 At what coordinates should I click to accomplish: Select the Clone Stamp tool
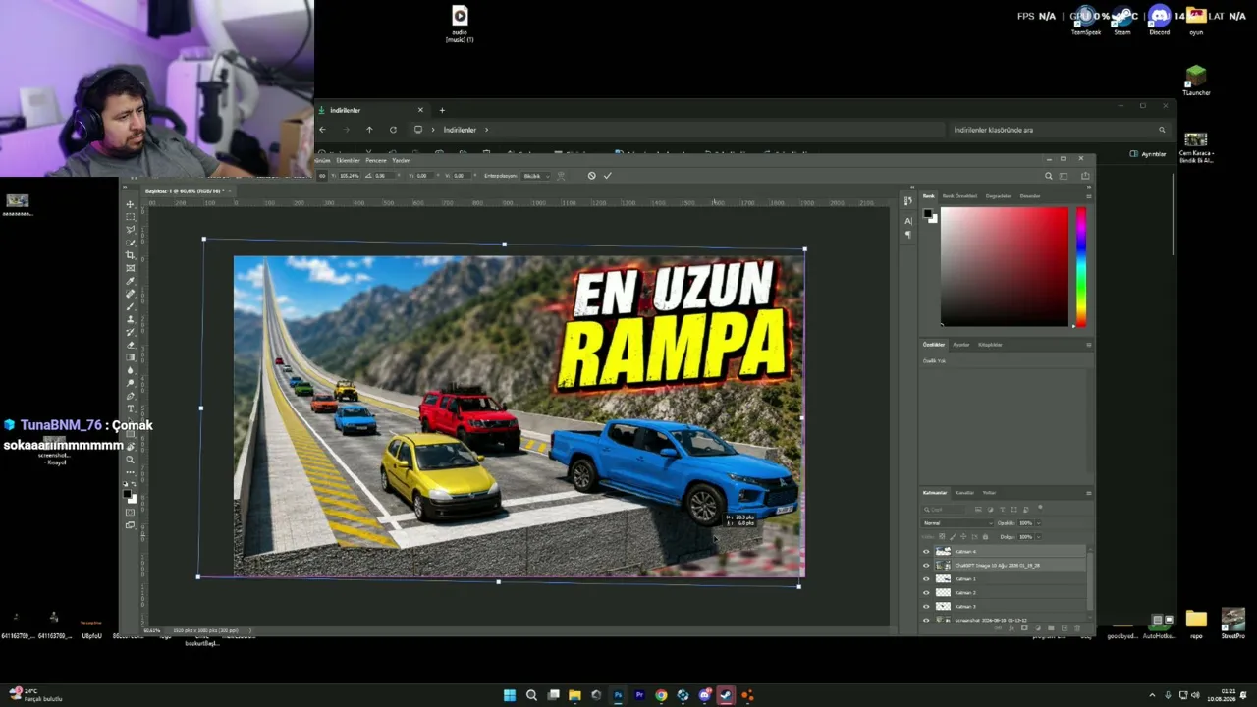130,319
